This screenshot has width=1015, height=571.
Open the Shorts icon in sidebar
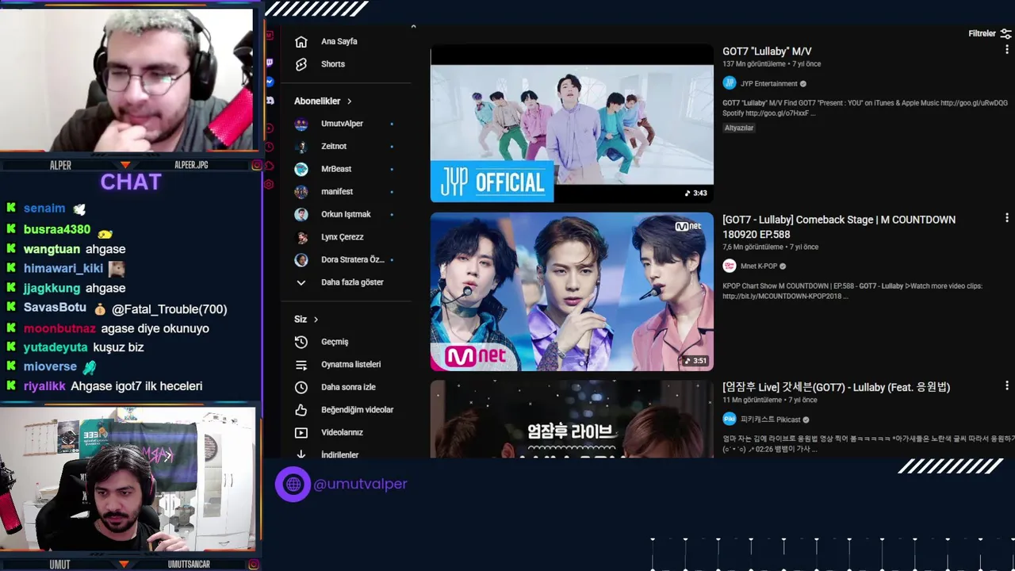click(301, 64)
